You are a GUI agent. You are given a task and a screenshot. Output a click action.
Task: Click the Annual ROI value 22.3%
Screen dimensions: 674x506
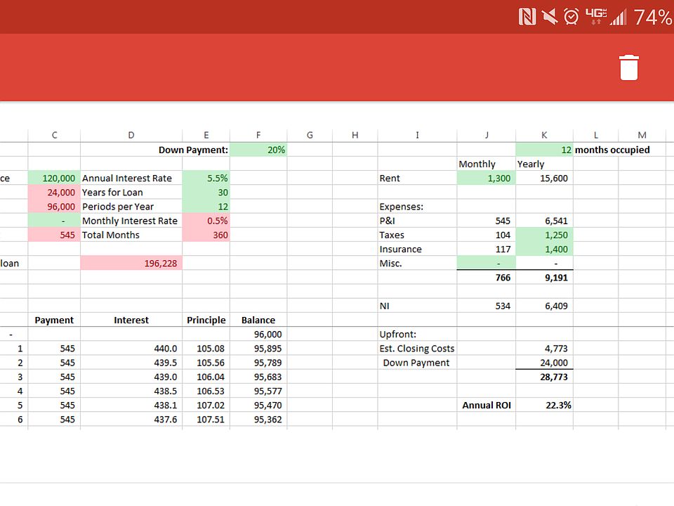click(x=545, y=406)
